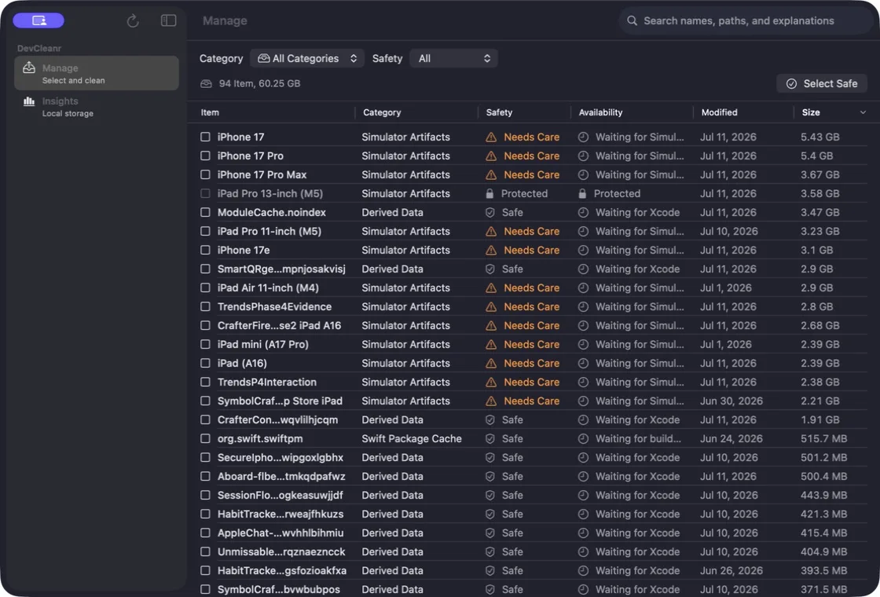This screenshot has width=880, height=597.
Task: Click the clock icon in the org.swift.swiftpm row
Action: [x=583, y=439]
